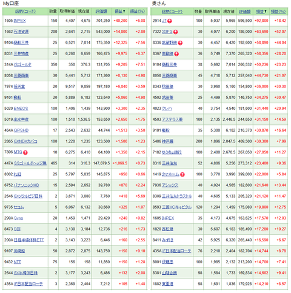Open the 447A SSゴールドヘッジ無 link
The height and width of the screenshot is (293, 291).
point(30,163)
